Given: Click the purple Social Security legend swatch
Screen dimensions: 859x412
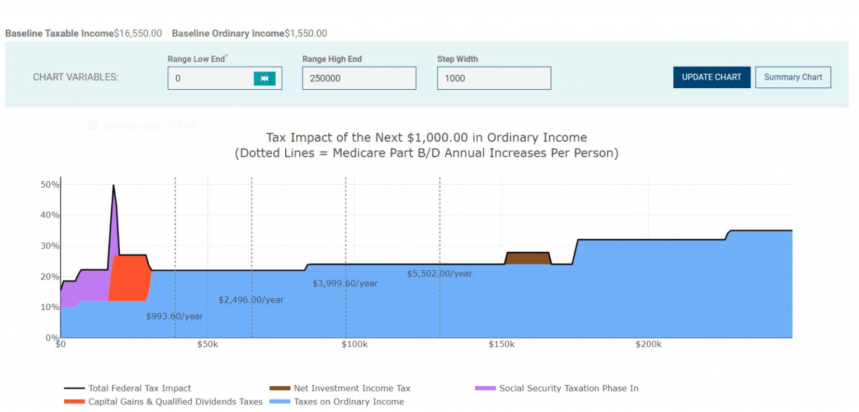Looking at the screenshot, I should point(485,388).
